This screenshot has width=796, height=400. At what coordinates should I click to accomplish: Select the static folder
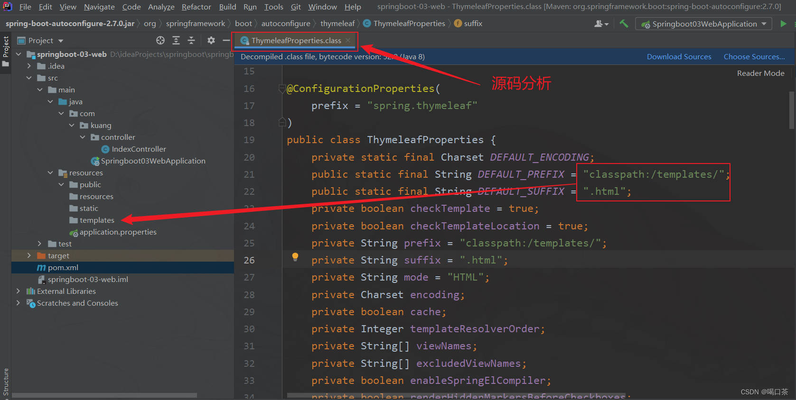click(x=89, y=208)
